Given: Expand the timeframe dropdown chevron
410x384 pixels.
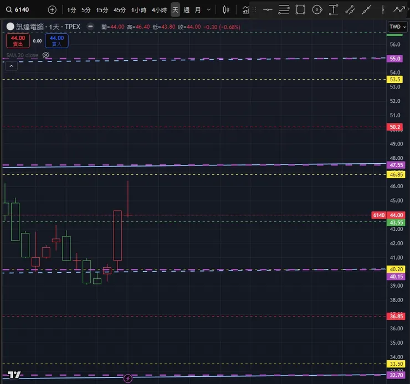Looking at the screenshot, I should 209,9.
